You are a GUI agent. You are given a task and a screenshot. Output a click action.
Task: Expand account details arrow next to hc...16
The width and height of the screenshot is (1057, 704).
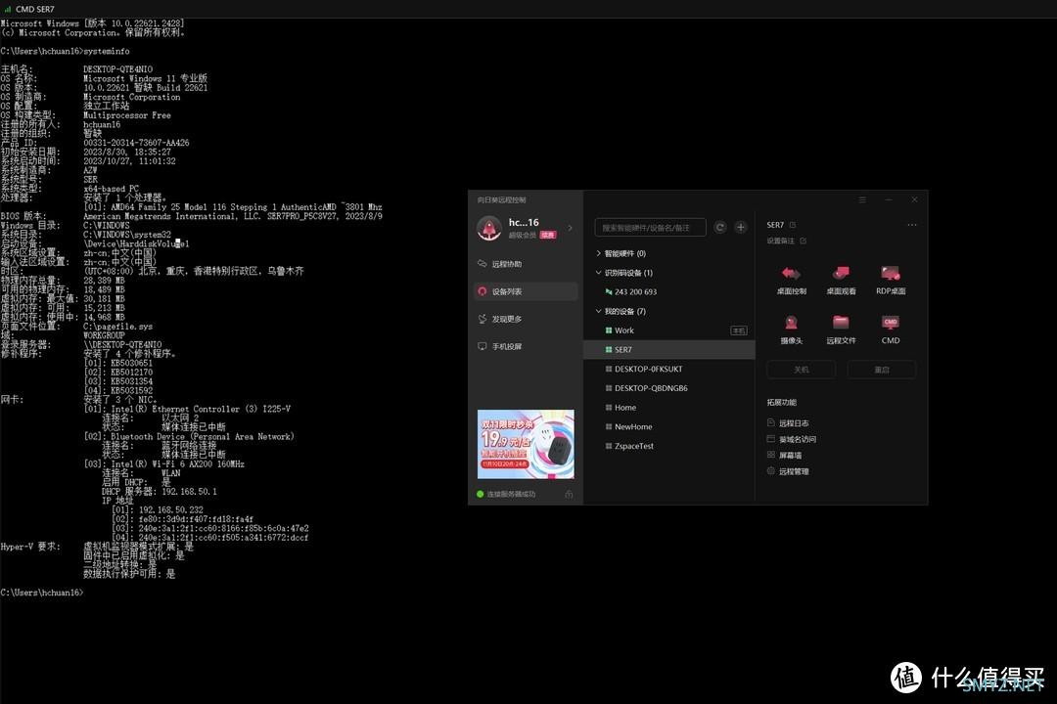(x=571, y=228)
